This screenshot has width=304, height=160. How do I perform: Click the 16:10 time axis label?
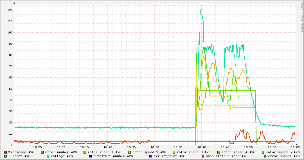coord(61,147)
